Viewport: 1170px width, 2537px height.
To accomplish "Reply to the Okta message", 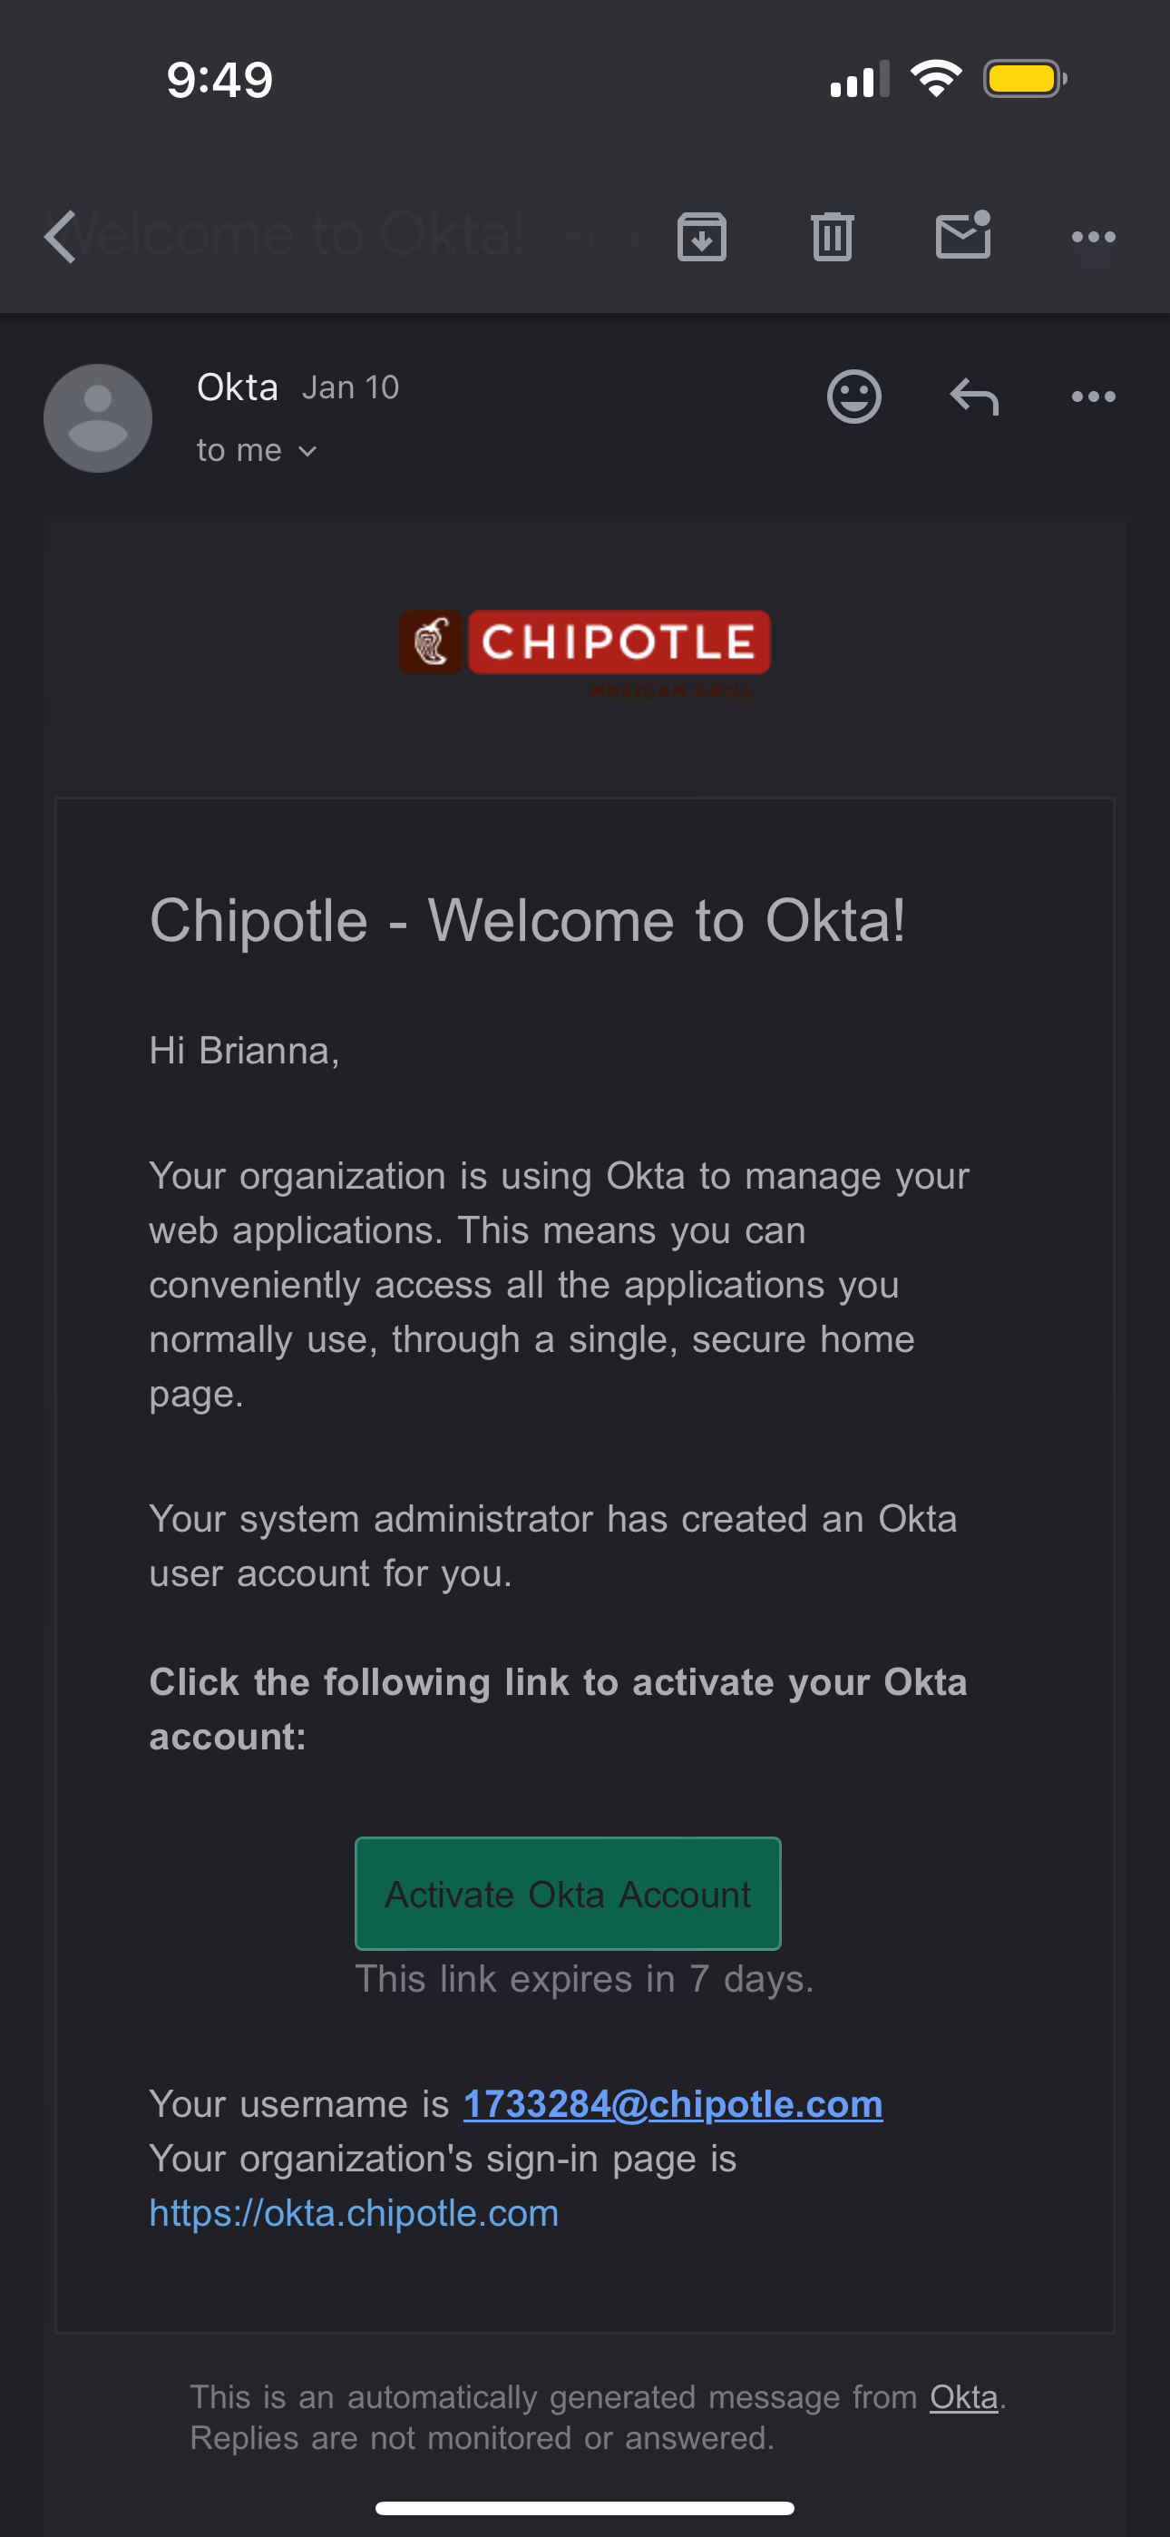I will tap(974, 397).
